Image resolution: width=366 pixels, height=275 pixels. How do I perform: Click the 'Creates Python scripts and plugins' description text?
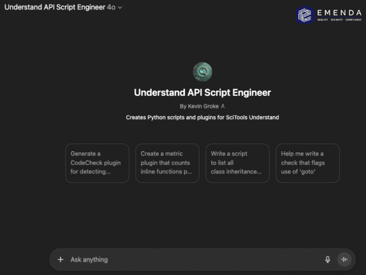[x=202, y=117]
